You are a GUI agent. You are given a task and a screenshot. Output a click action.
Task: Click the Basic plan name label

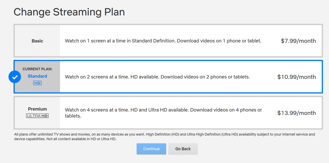click(x=37, y=41)
